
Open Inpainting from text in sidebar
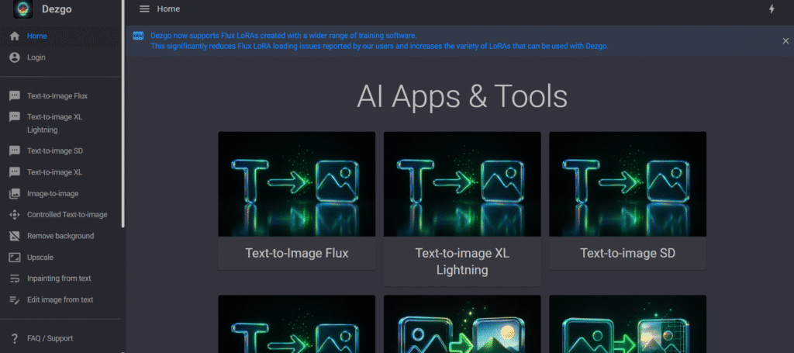point(60,279)
